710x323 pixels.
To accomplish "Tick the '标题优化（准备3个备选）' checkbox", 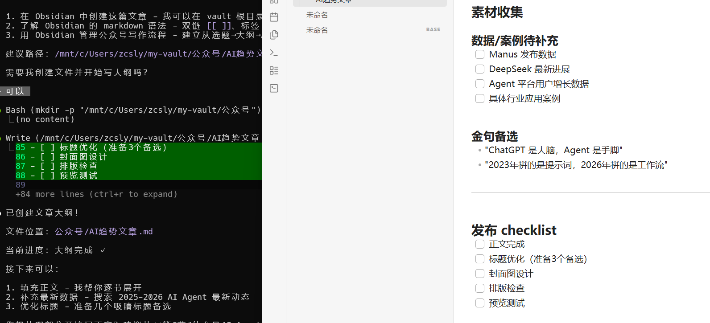I will [x=480, y=259].
